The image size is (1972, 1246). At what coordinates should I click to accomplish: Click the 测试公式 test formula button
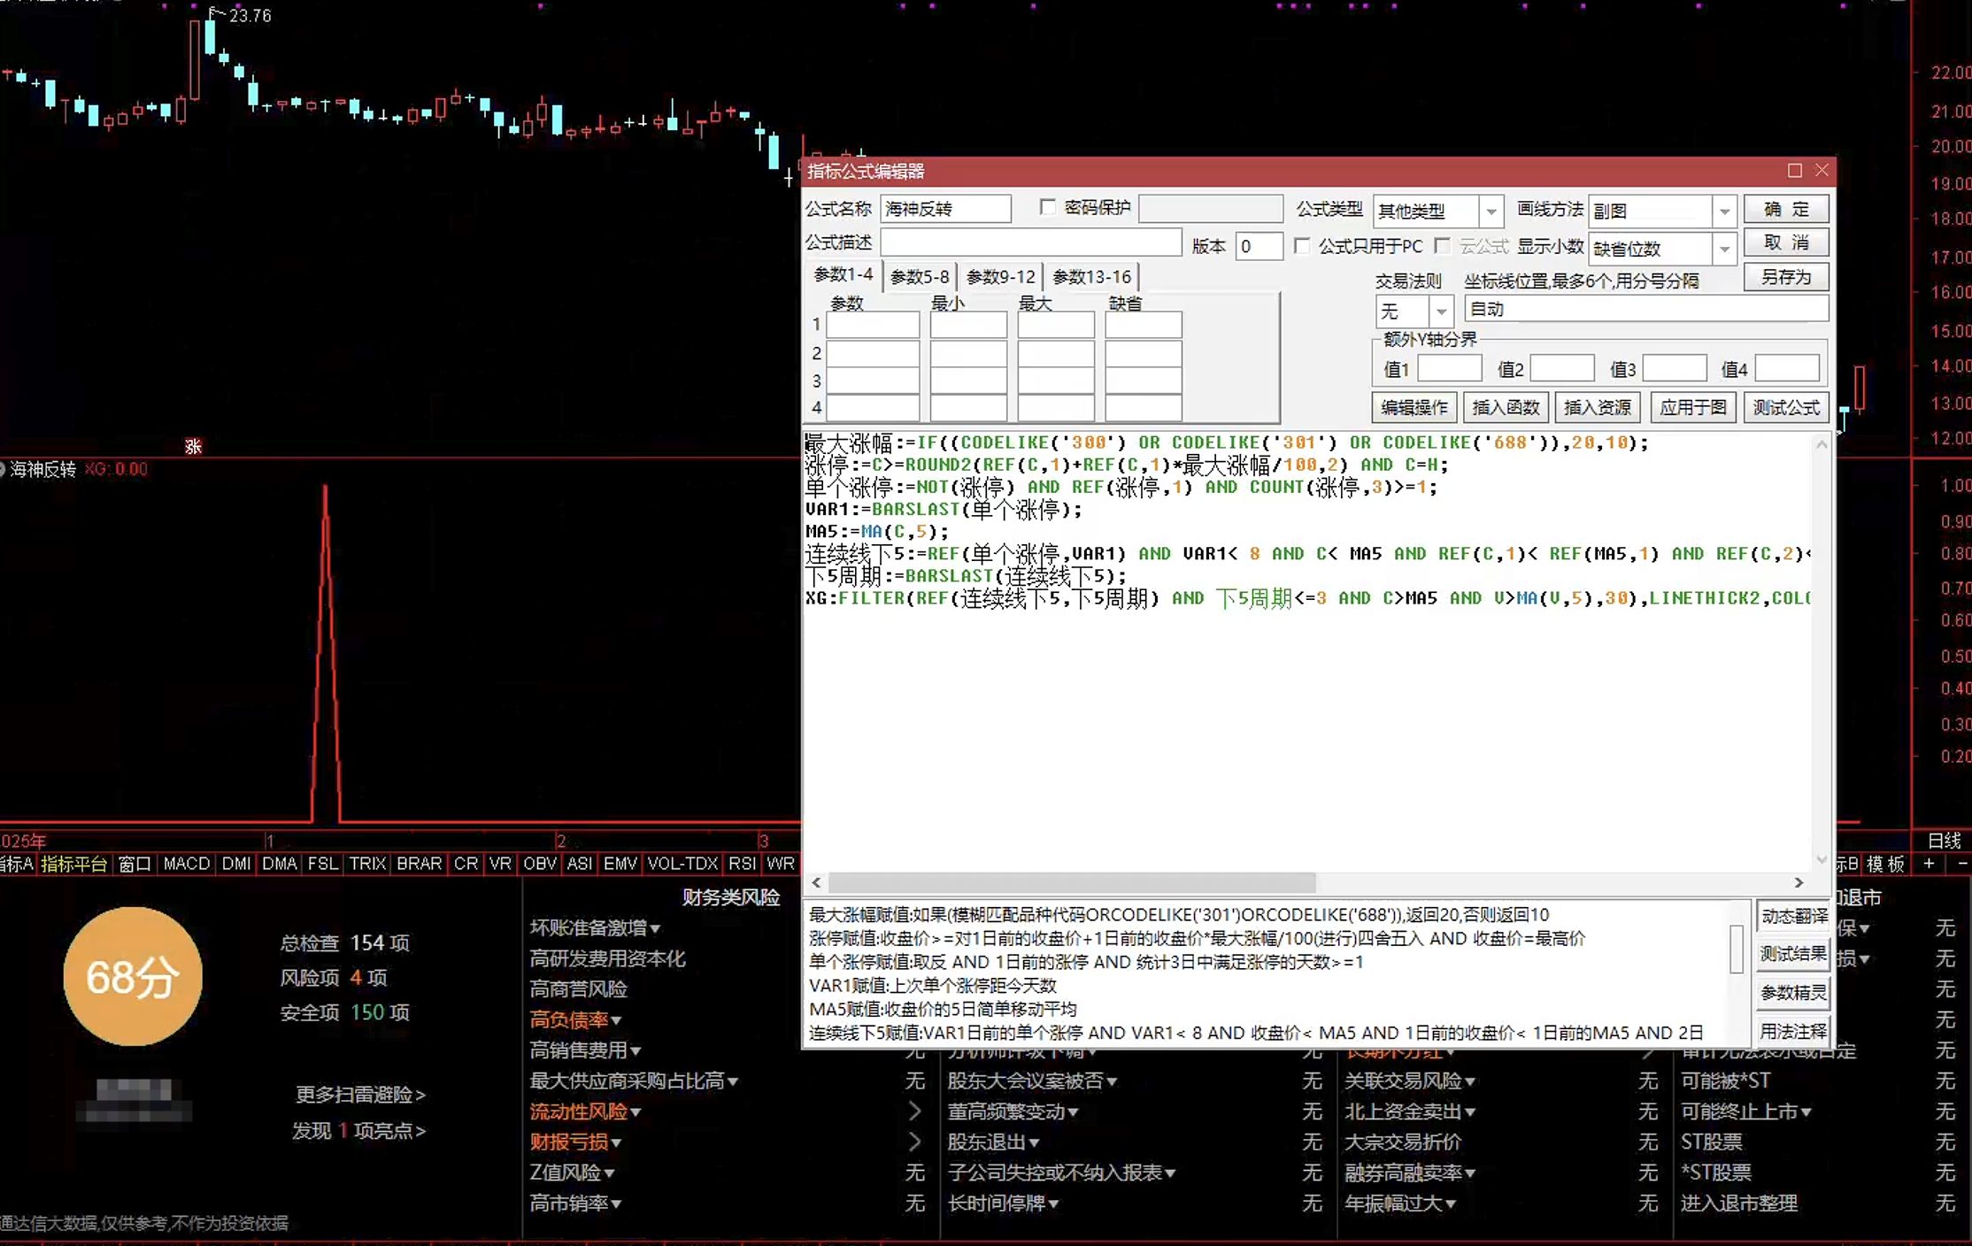[x=1786, y=407]
